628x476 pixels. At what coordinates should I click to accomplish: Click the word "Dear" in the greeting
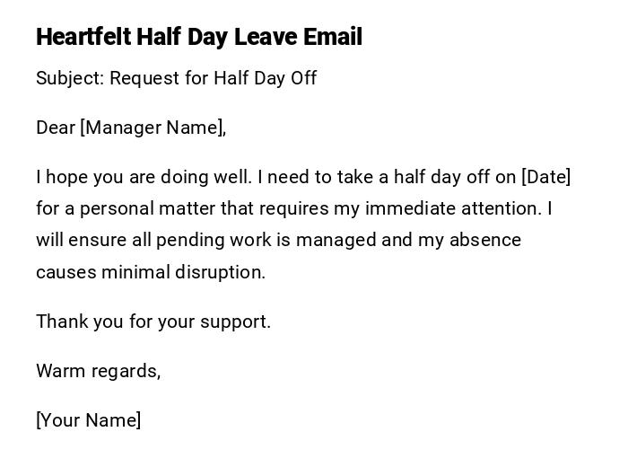click(55, 128)
